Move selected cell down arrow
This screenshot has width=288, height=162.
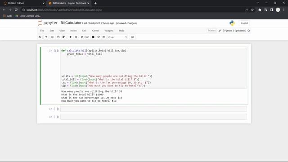tap(76, 37)
